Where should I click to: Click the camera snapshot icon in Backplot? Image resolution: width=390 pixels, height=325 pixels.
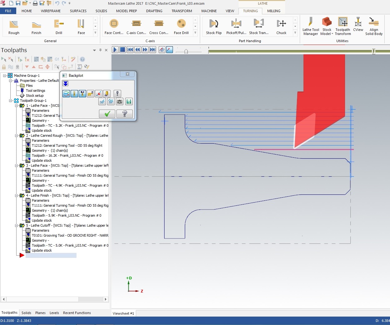[119, 101]
